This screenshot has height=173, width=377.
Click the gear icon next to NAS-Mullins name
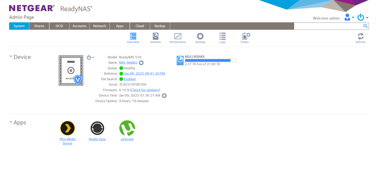[x=141, y=63]
